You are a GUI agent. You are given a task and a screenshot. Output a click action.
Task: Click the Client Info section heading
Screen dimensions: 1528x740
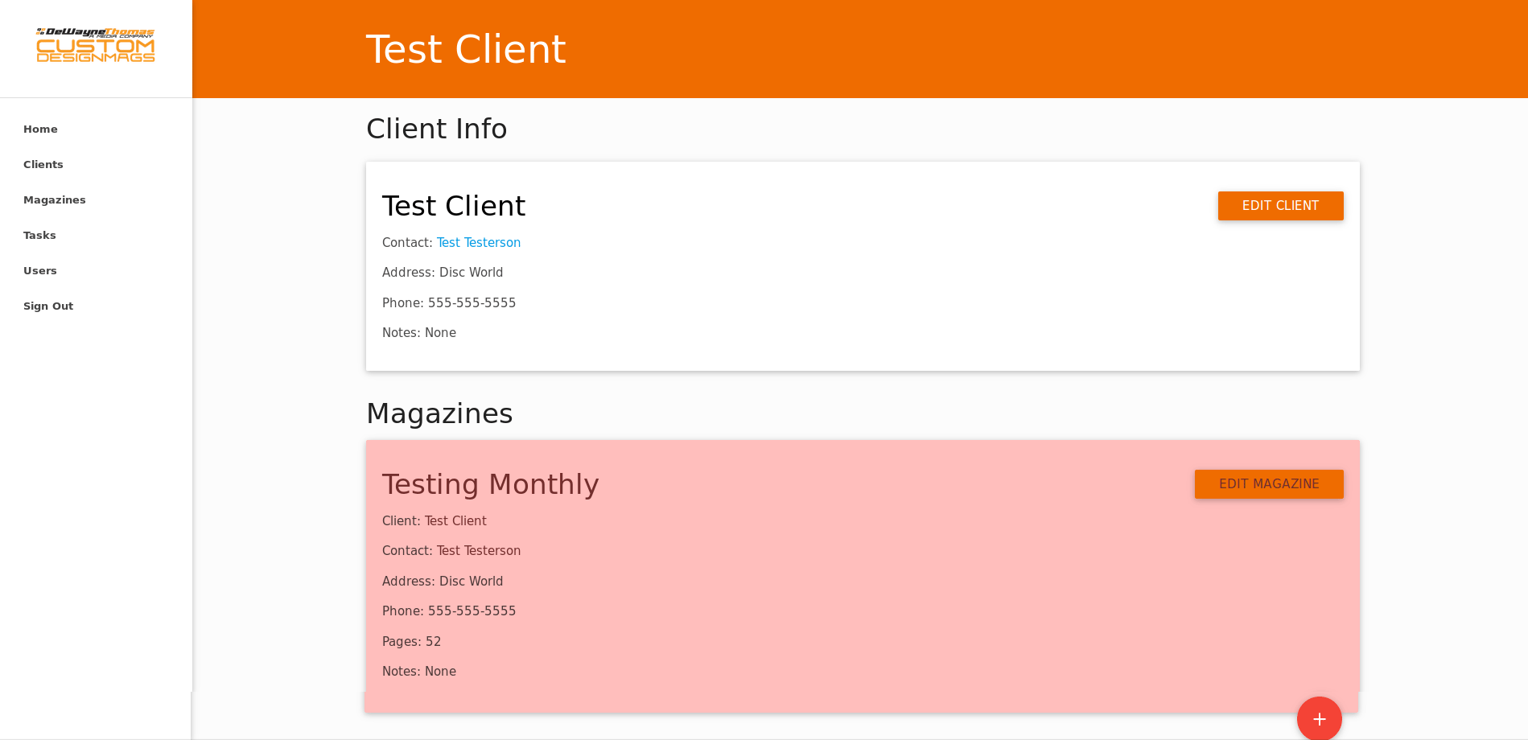tap(436, 129)
